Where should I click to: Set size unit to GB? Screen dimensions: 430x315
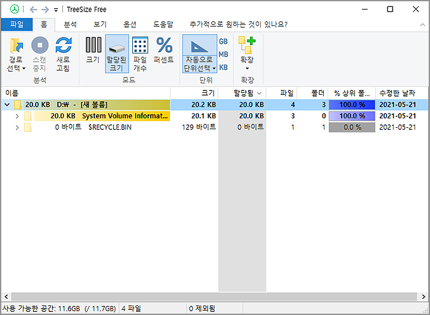pos(223,41)
